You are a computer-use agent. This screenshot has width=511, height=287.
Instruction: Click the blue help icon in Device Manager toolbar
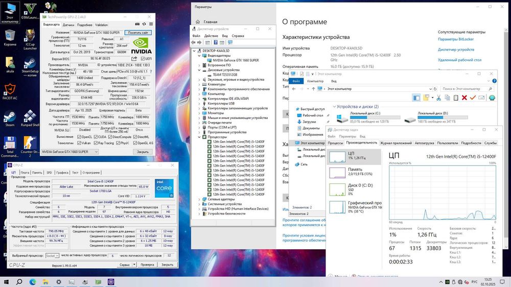tap(216, 43)
